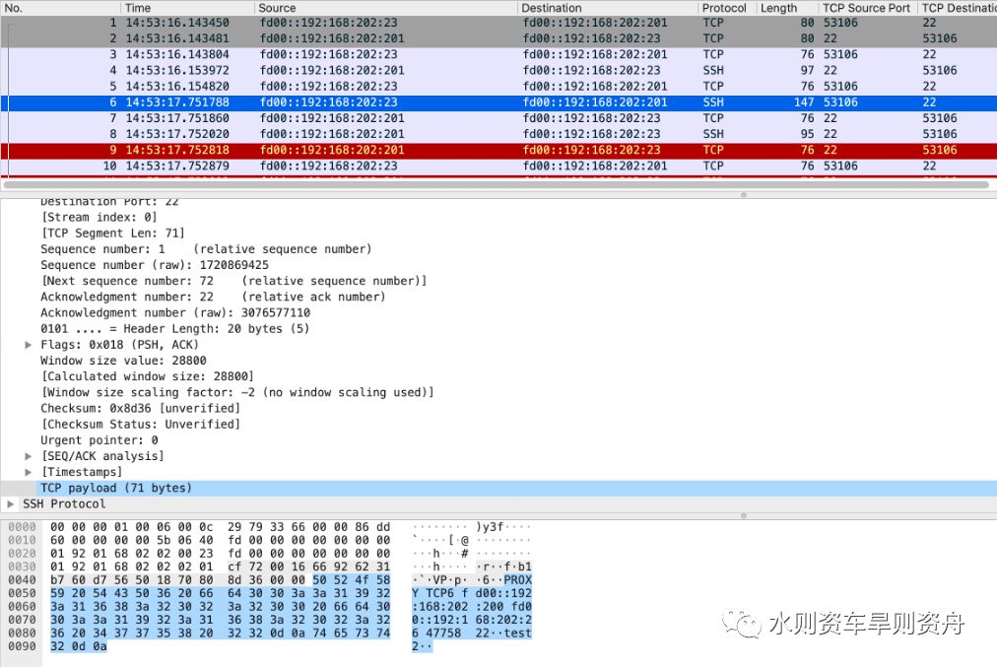Select the Urgent pointer: 0 field
The height and width of the screenshot is (667, 997).
click(100, 440)
